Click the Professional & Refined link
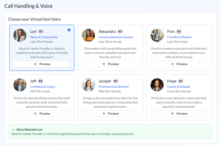The width and height of the screenshot is (220, 145). 114,87
